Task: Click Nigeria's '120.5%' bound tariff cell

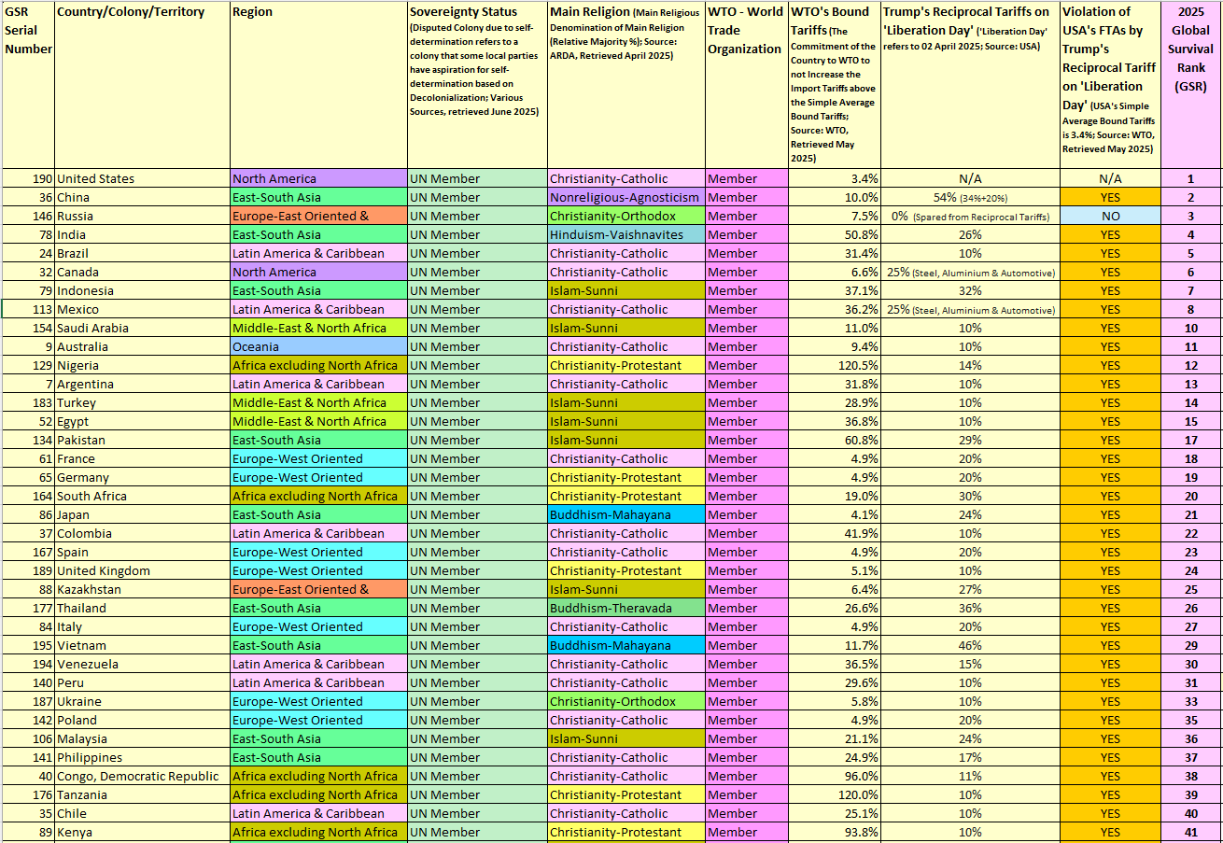Action: 834,365
